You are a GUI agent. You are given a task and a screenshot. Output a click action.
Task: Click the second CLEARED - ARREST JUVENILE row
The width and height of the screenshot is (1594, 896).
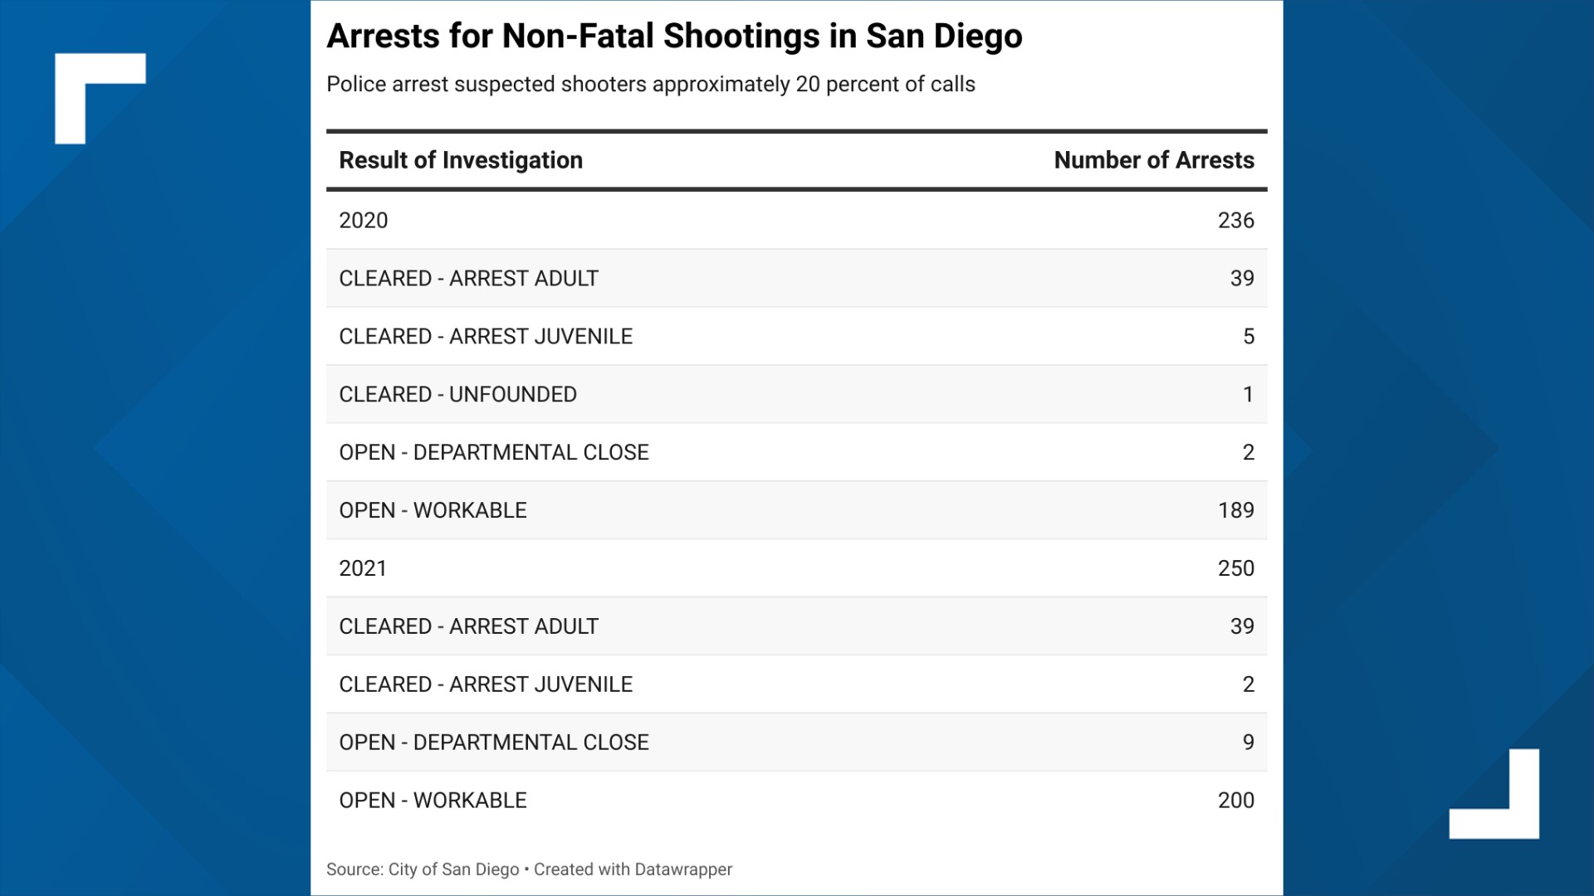pyautogui.click(x=797, y=684)
